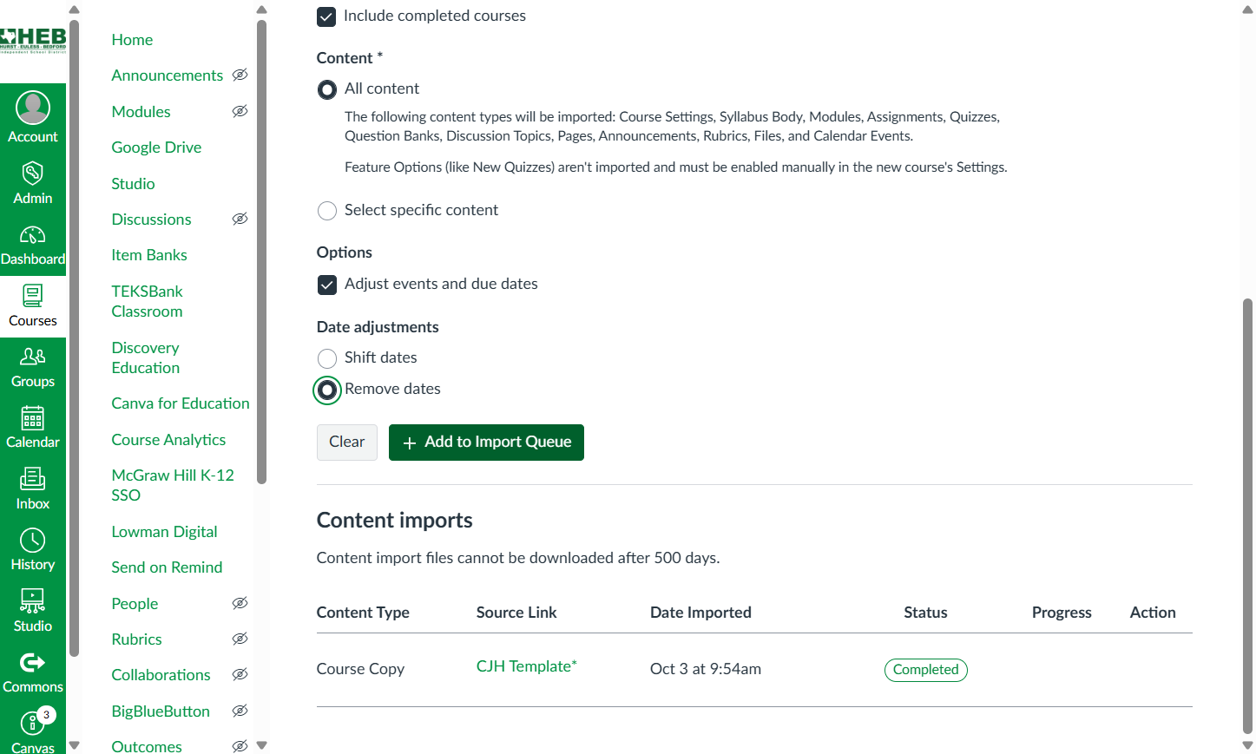
Task: Open Google Drive course menu item
Action: point(156,148)
